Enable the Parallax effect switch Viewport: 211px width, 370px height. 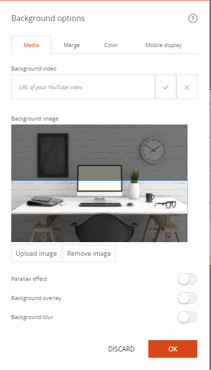(188, 279)
